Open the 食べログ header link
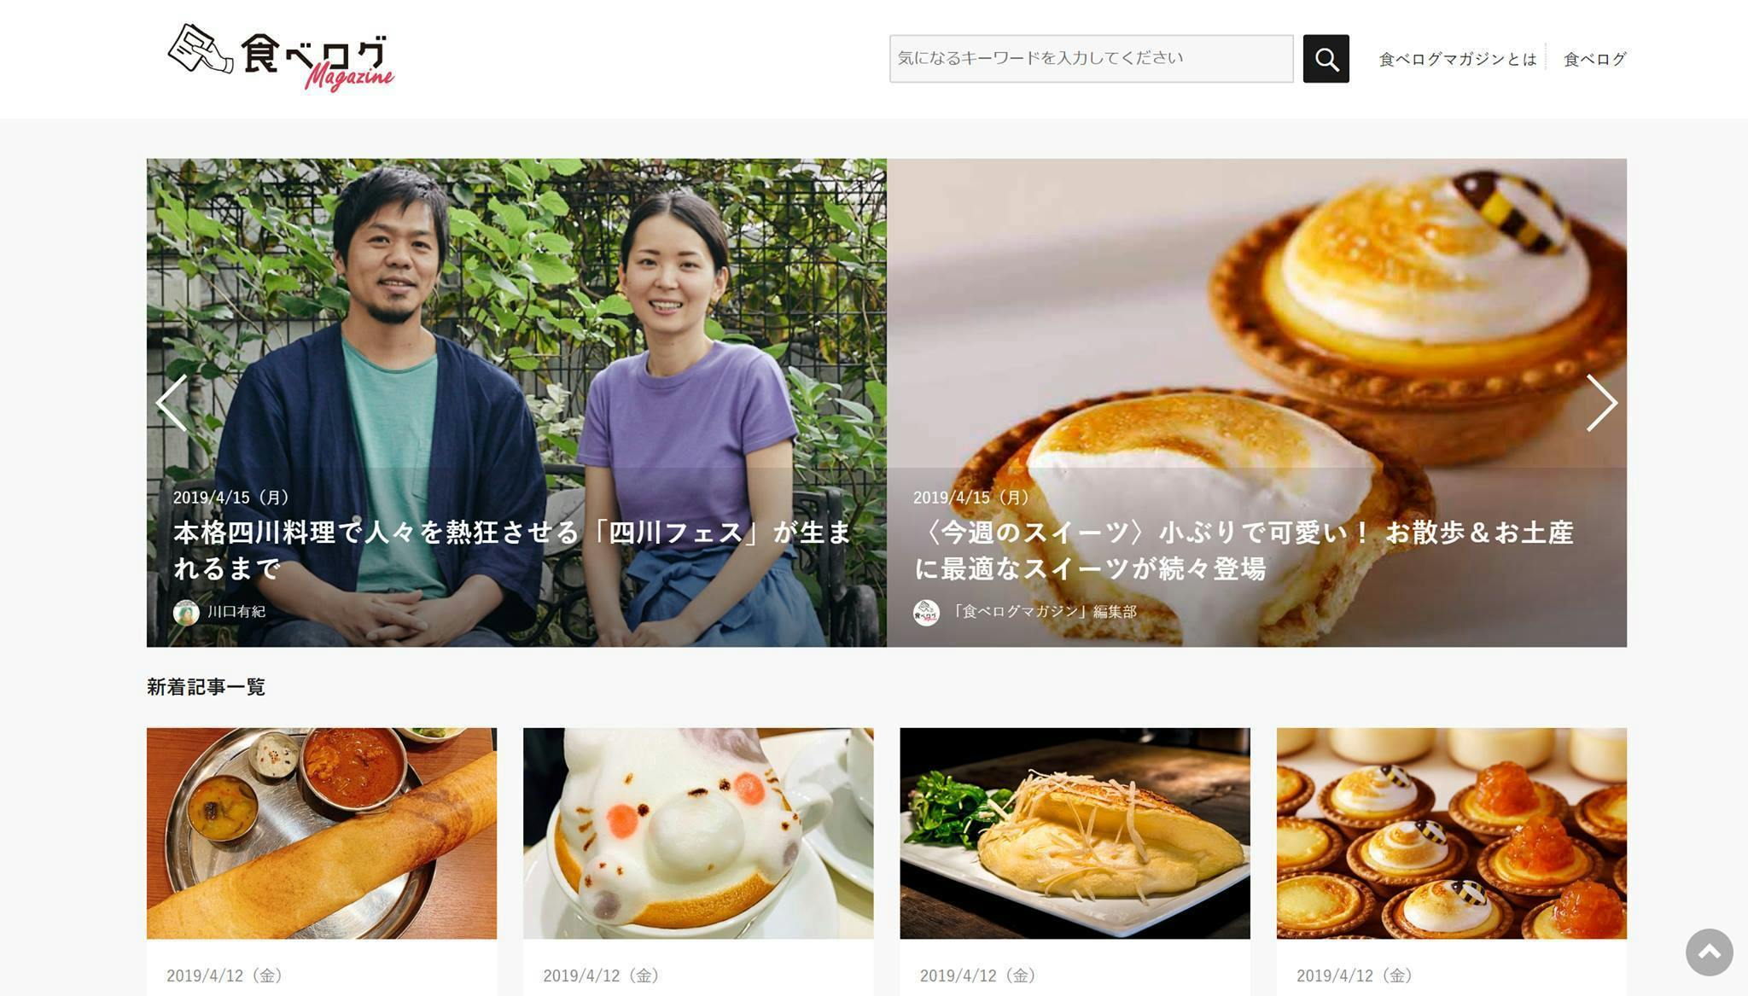This screenshot has width=1748, height=996. click(x=1594, y=59)
